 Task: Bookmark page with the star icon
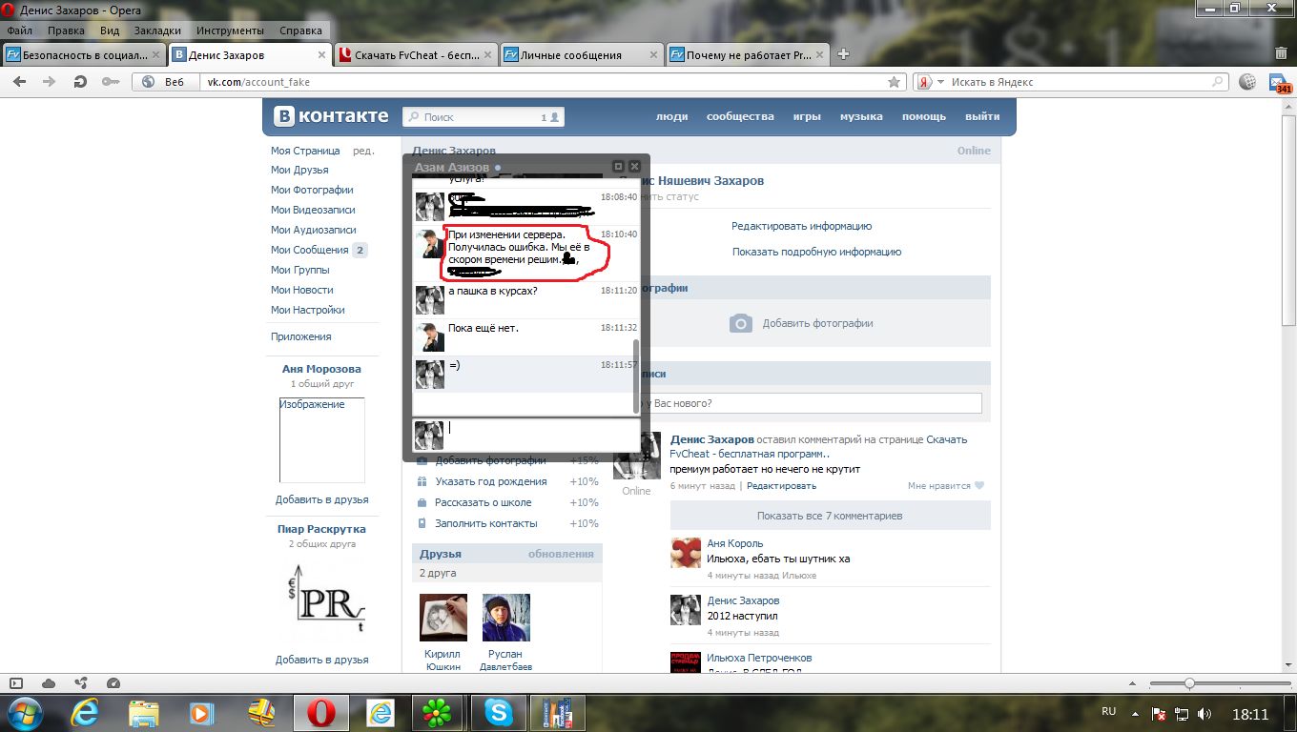894,82
